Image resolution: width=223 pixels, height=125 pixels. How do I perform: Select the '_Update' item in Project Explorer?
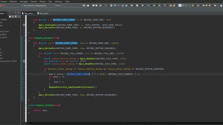[x=3, y=19]
